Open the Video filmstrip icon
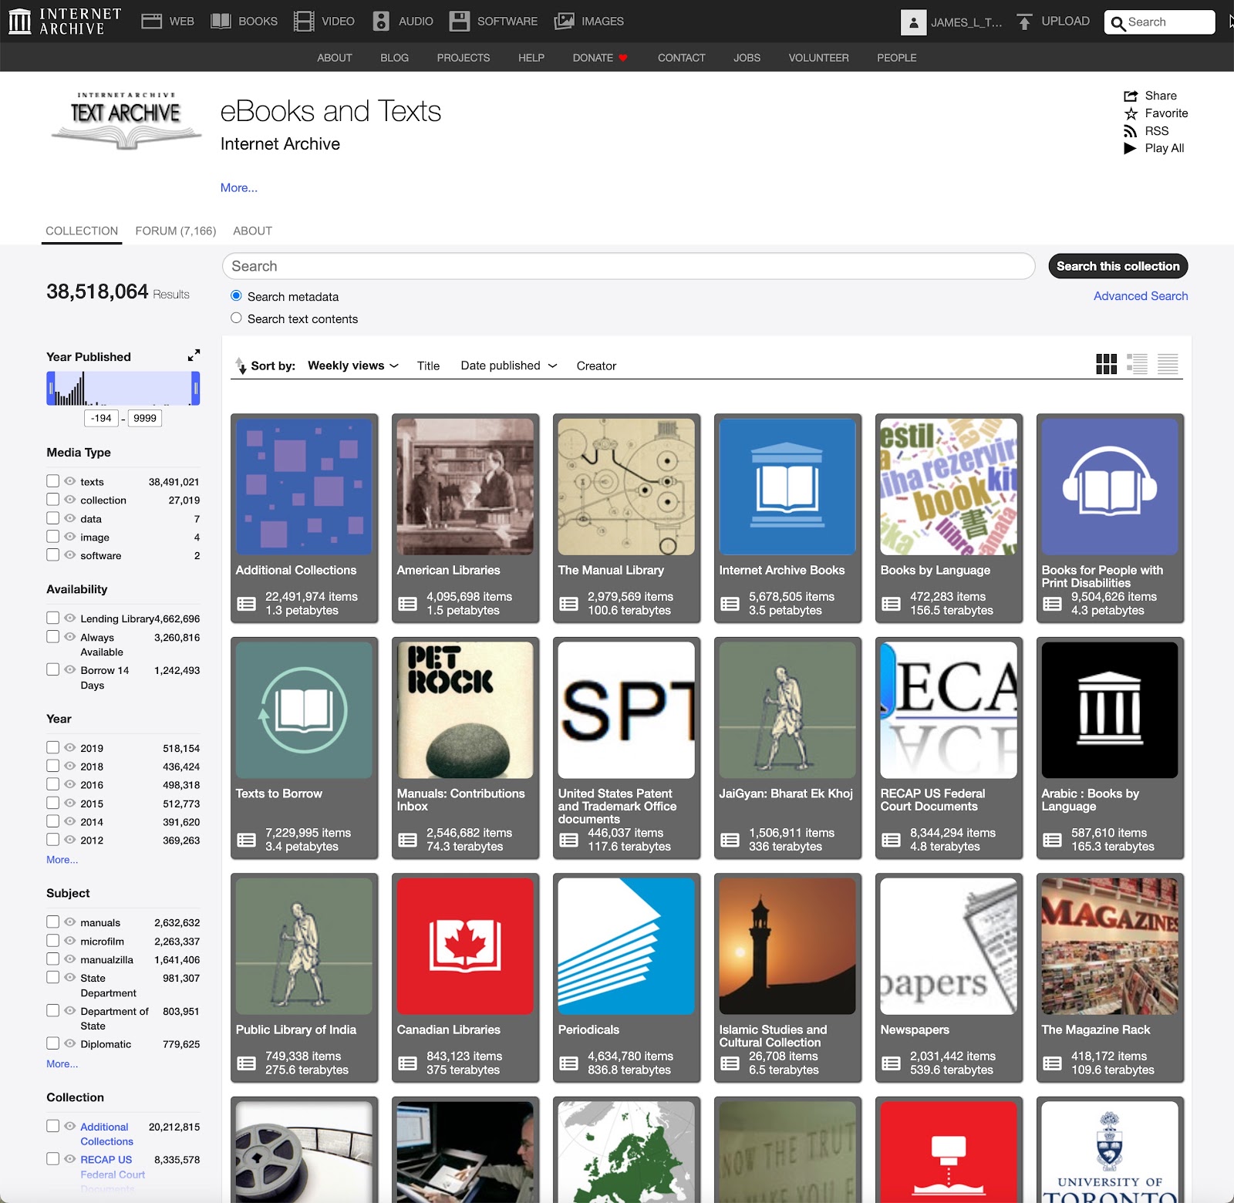 coord(304,21)
